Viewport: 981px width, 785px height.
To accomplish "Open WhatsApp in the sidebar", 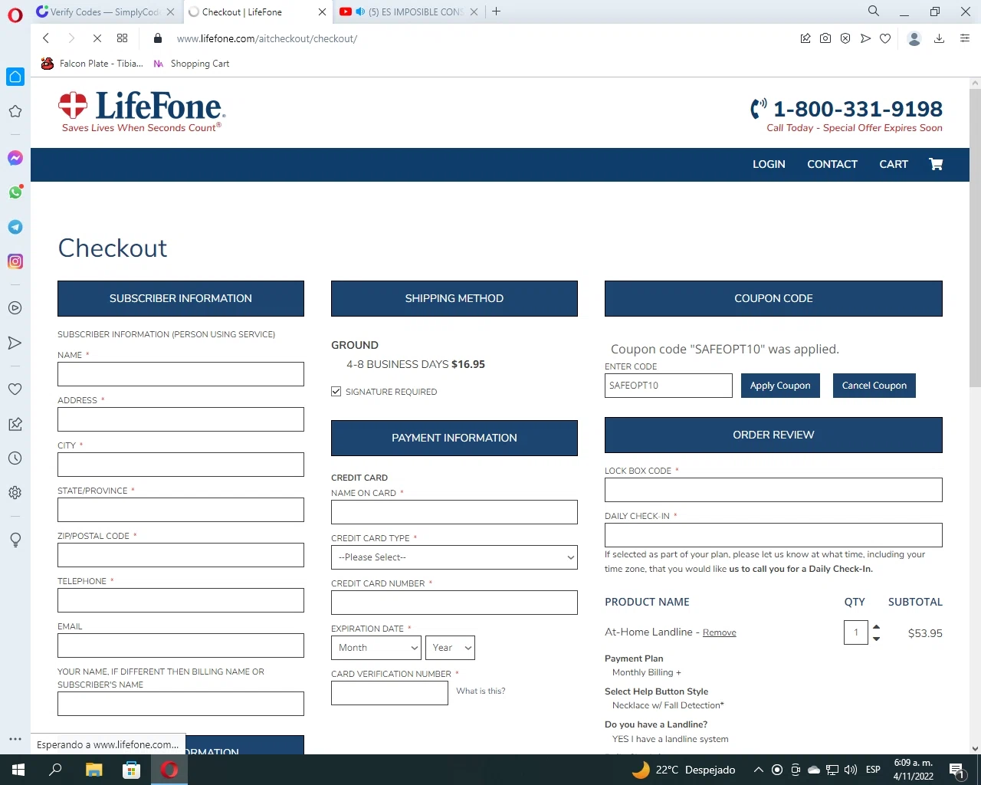I will pos(15,192).
